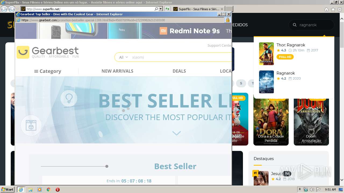
Task: Click the SuperFlix search magnifier icon
Action: 295,25
